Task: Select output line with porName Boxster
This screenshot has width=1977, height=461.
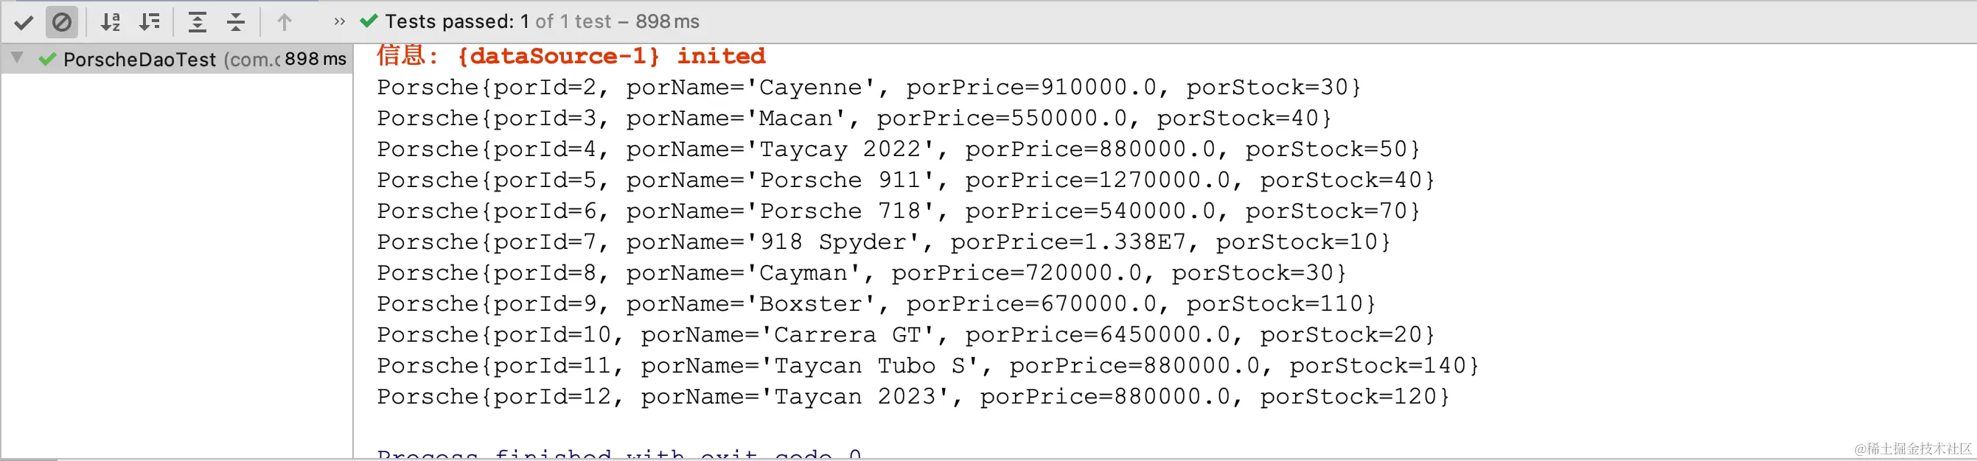Action: [876, 303]
